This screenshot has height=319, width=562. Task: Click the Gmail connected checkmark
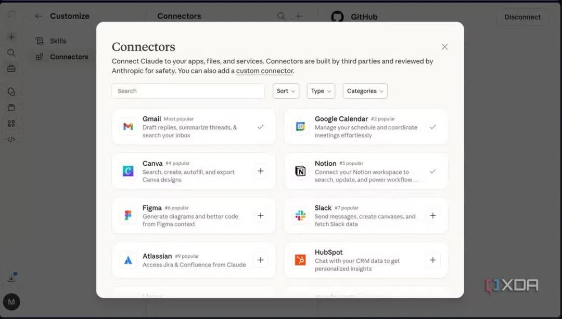261,127
